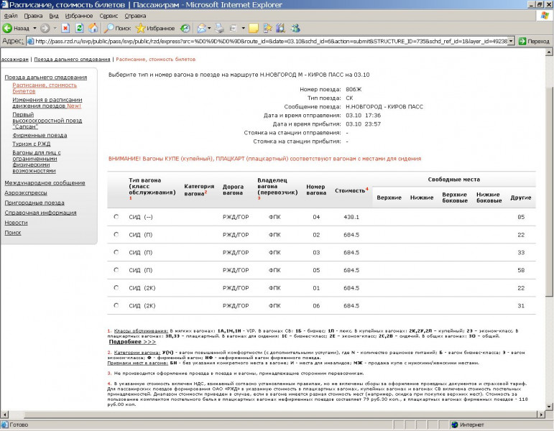Open the Сапсан high-speed train link
This screenshot has height=431, width=554.
click(47, 121)
